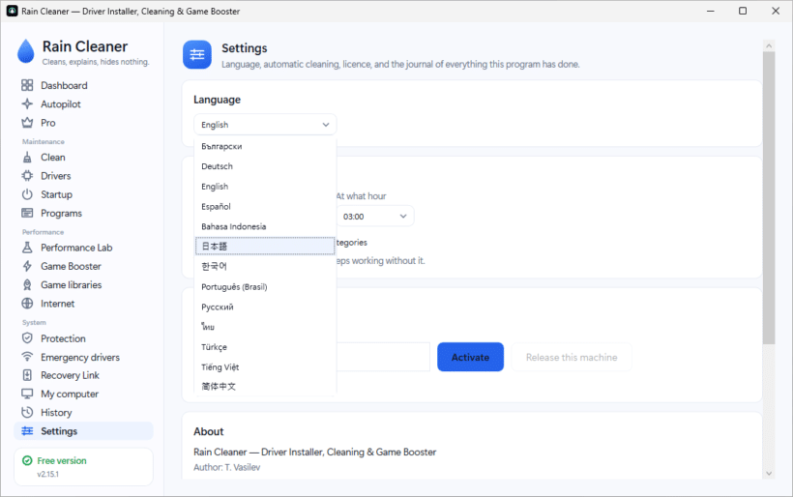This screenshot has width=793, height=497.
Task: Choose English in the language list
Action: [x=265, y=187]
